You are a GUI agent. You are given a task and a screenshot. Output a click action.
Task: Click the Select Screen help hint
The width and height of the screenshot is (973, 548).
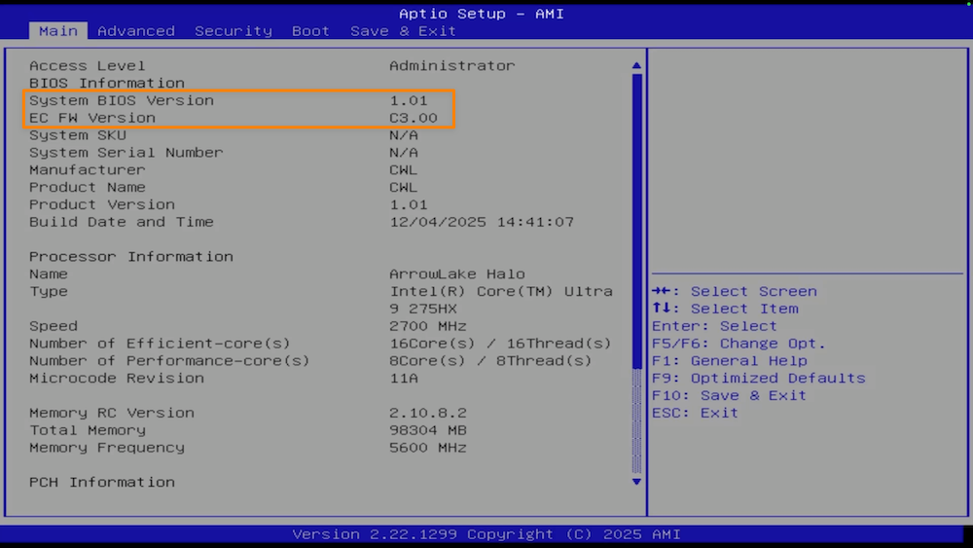(734, 292)
